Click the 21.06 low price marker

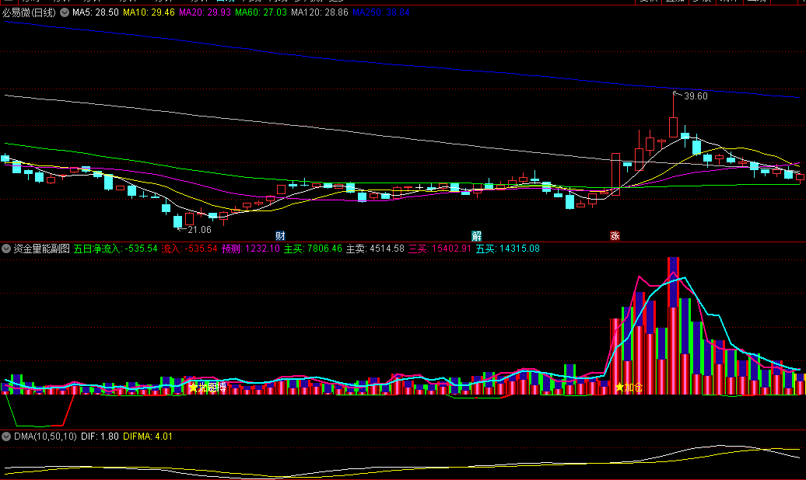[199, 230]
